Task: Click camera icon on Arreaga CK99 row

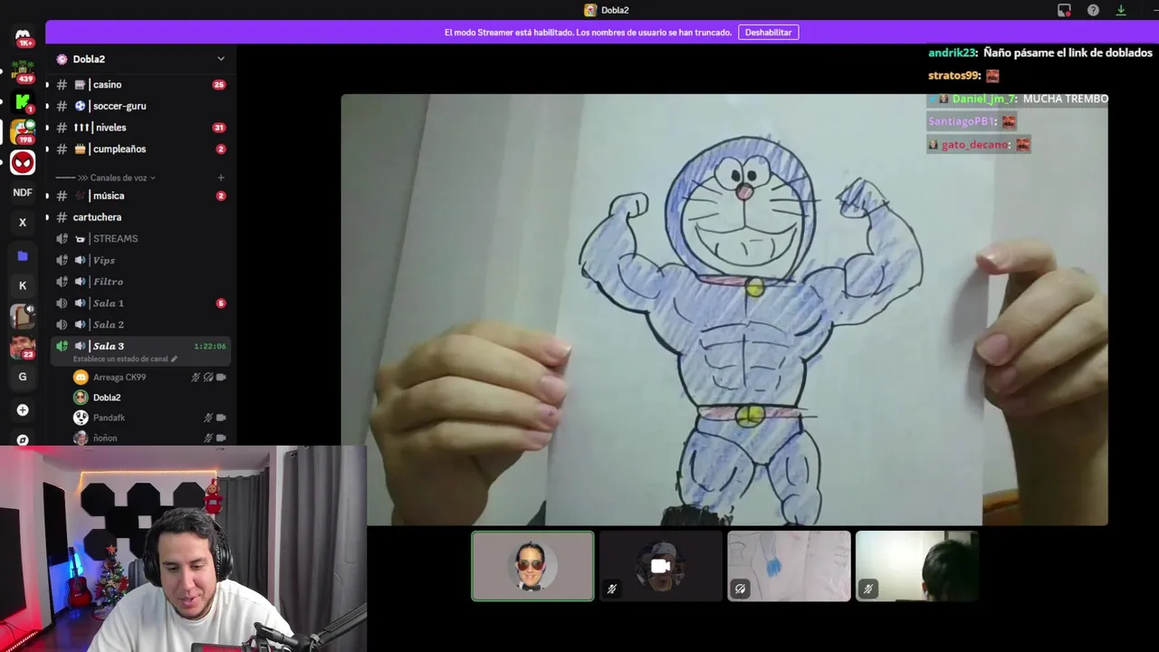Action: (x=221, y=378)
